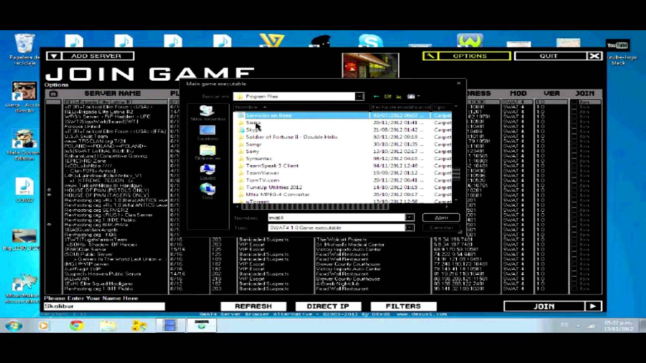Image resolution: width=646 pixels, height=363 pixels.
Task: Select the Skype folder in the list
Action: 253,130
